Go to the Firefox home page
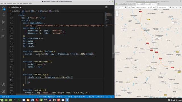The height and width of the screenshot is (102, 182). pyautogui.click(x=125, y=7)
